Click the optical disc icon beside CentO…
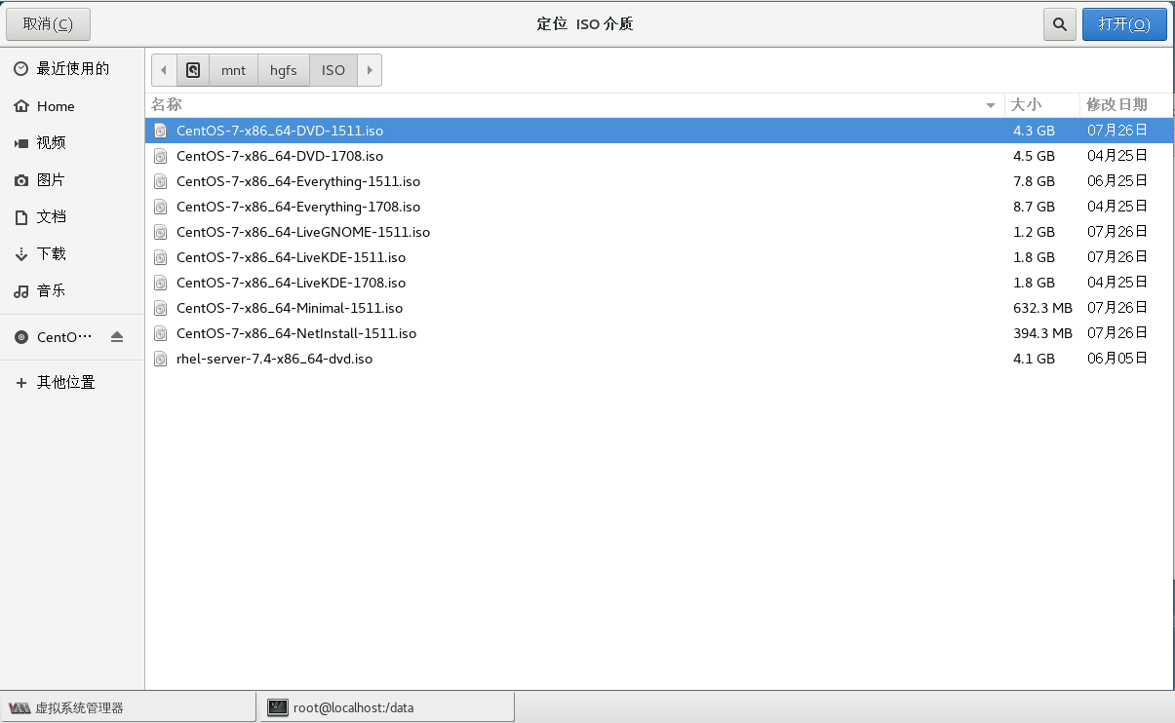 click(20, 337)
